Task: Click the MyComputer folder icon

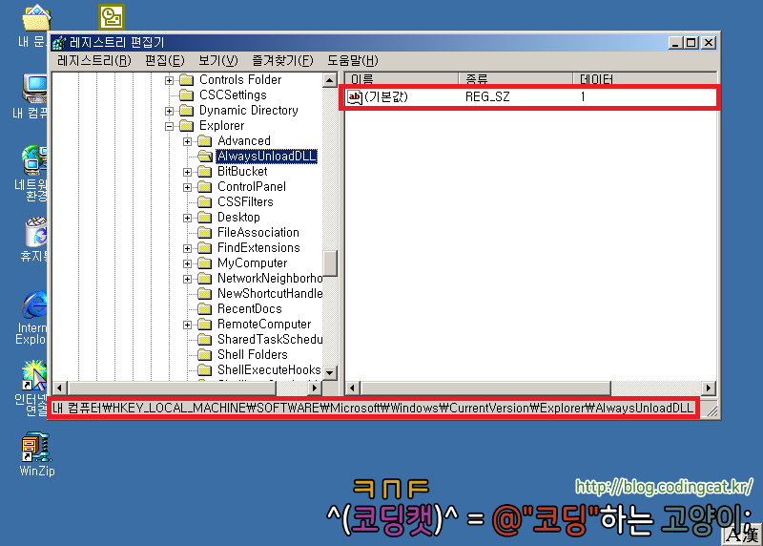Action: click(205, 263)
